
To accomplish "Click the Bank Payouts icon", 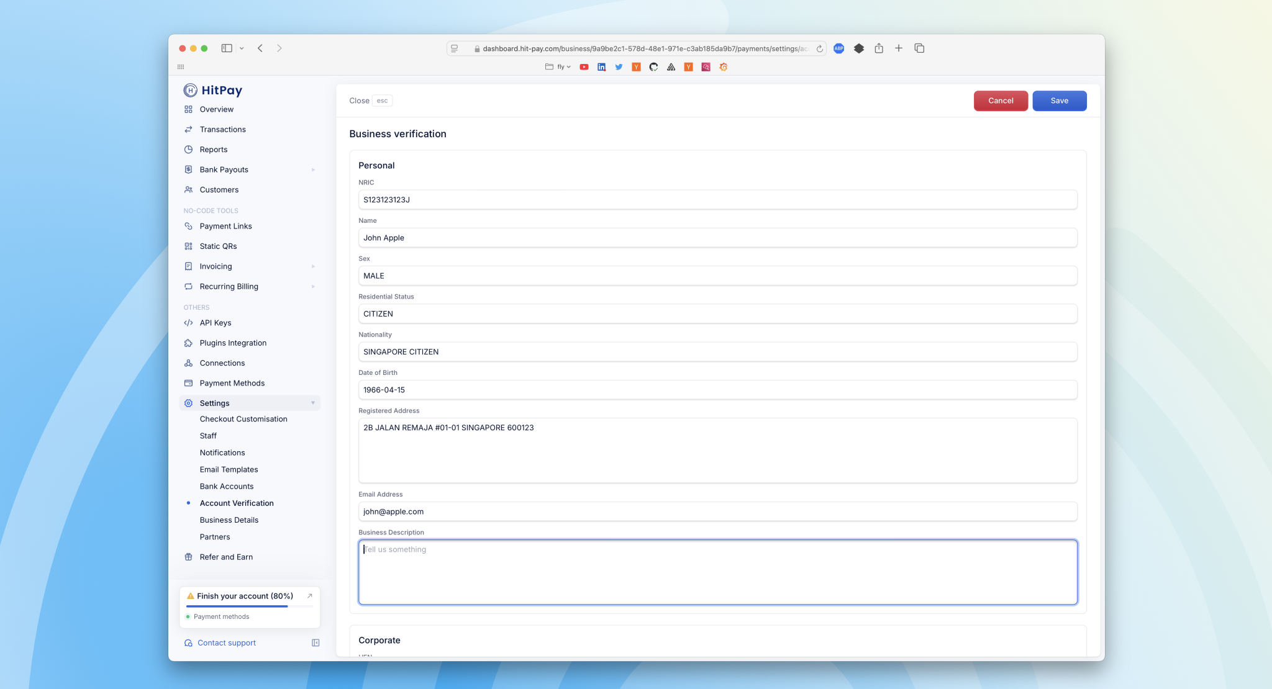I will point(188,169).
